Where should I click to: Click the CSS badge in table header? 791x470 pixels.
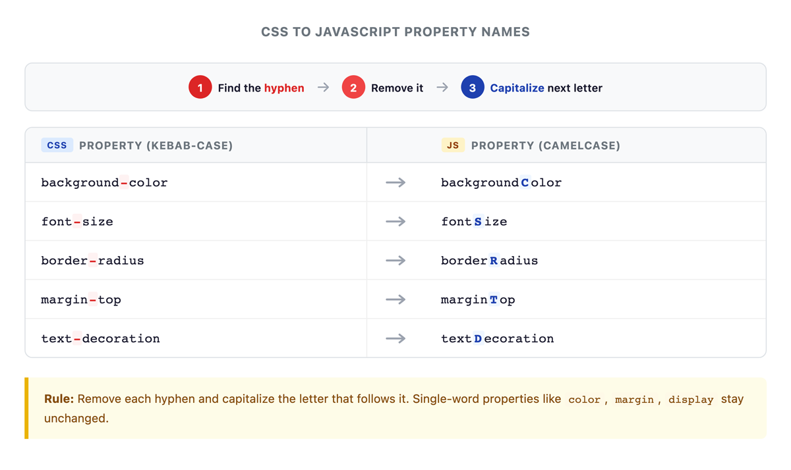(57, 145)
